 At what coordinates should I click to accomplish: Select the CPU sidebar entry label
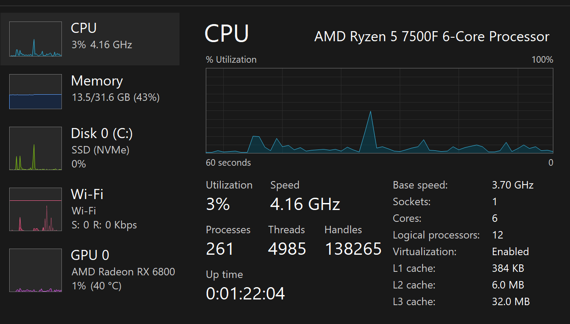tap(83, 28)
